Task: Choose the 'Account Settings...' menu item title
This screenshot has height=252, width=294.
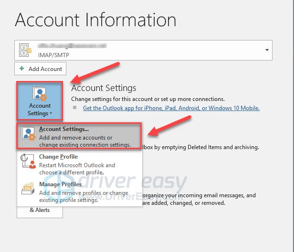Action: click(x=64, y=129)
